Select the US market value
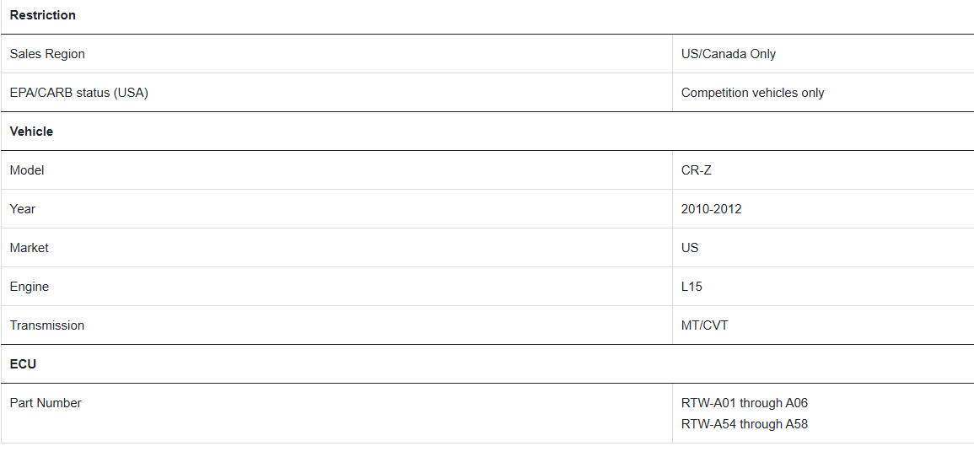Screen dimensions: 974x457 690,248
